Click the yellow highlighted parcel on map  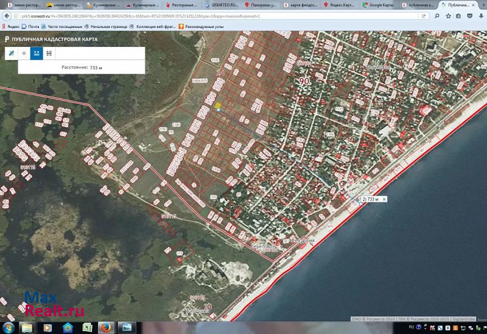coord(217,106)
